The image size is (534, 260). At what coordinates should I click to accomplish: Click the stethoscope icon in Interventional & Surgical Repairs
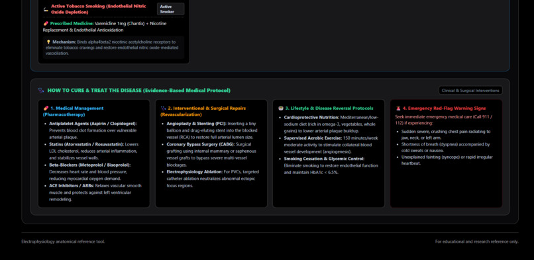click(163, 108)
